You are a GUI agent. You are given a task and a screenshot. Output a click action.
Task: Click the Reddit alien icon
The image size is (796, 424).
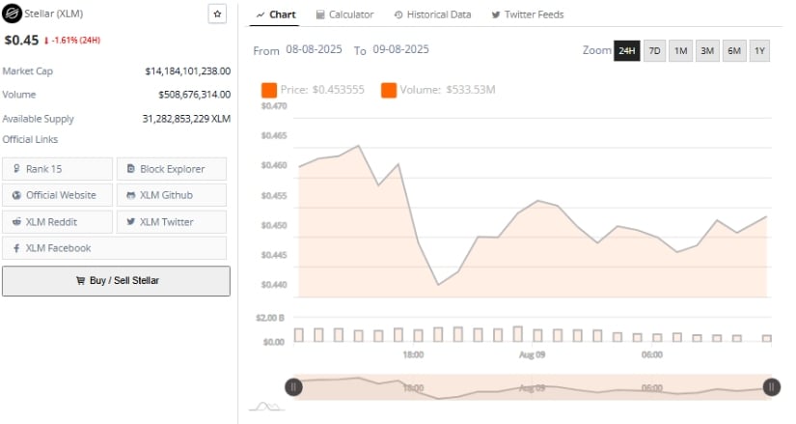pyautogui.click(x=16, y=222)
